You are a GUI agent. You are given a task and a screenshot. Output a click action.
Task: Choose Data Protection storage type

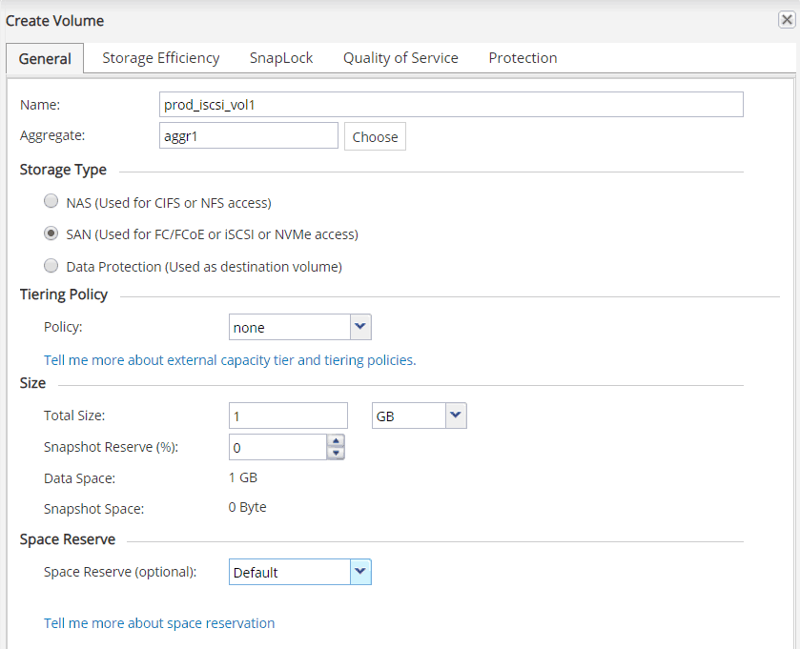[51, 266]
